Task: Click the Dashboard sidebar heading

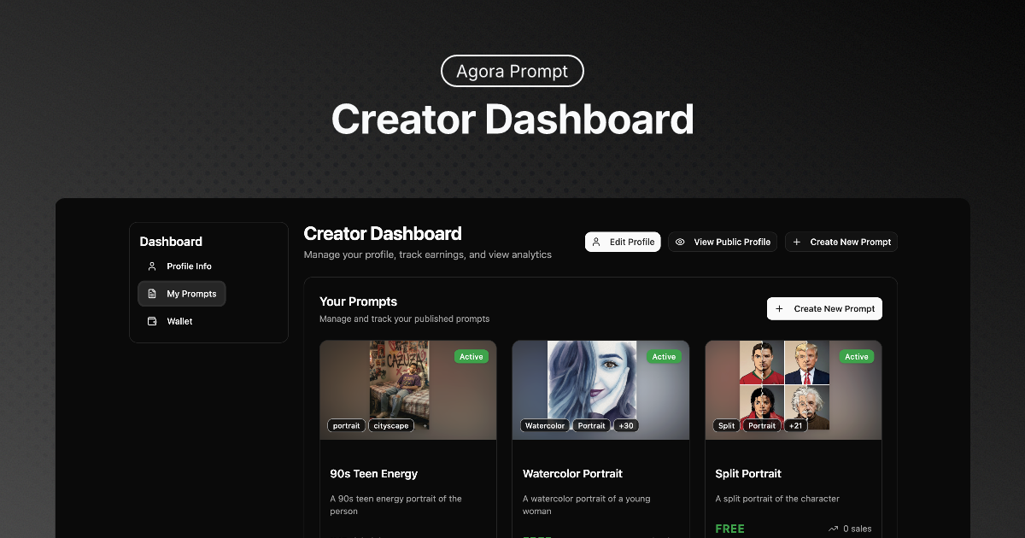Action: (171, 242)
